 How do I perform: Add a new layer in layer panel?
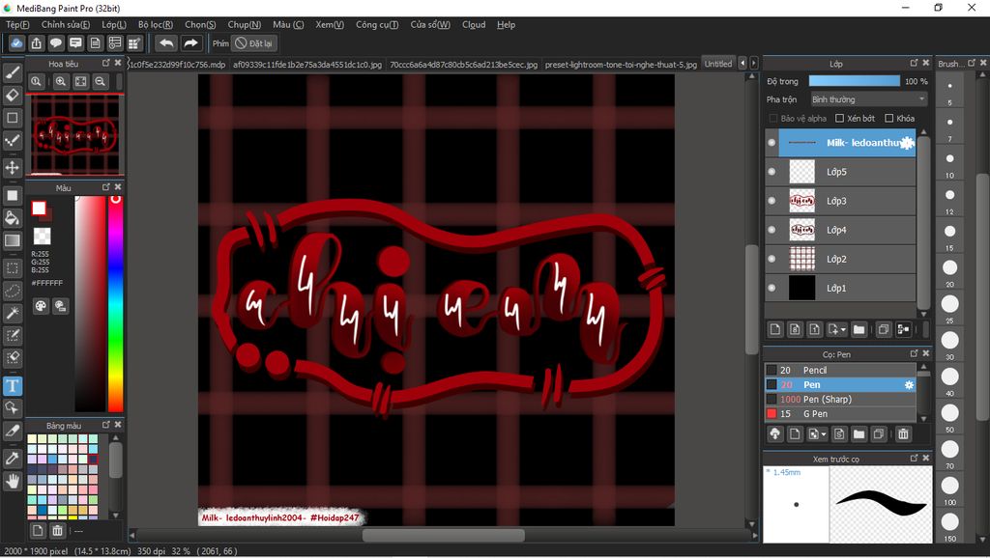click(x=775, y=329)
